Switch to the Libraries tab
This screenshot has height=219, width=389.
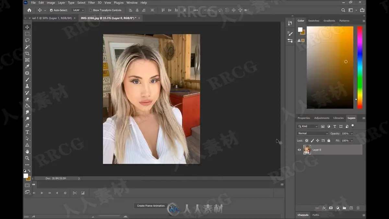click(x=338, y=118)
